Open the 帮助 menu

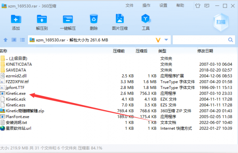[x=180, y=6]
